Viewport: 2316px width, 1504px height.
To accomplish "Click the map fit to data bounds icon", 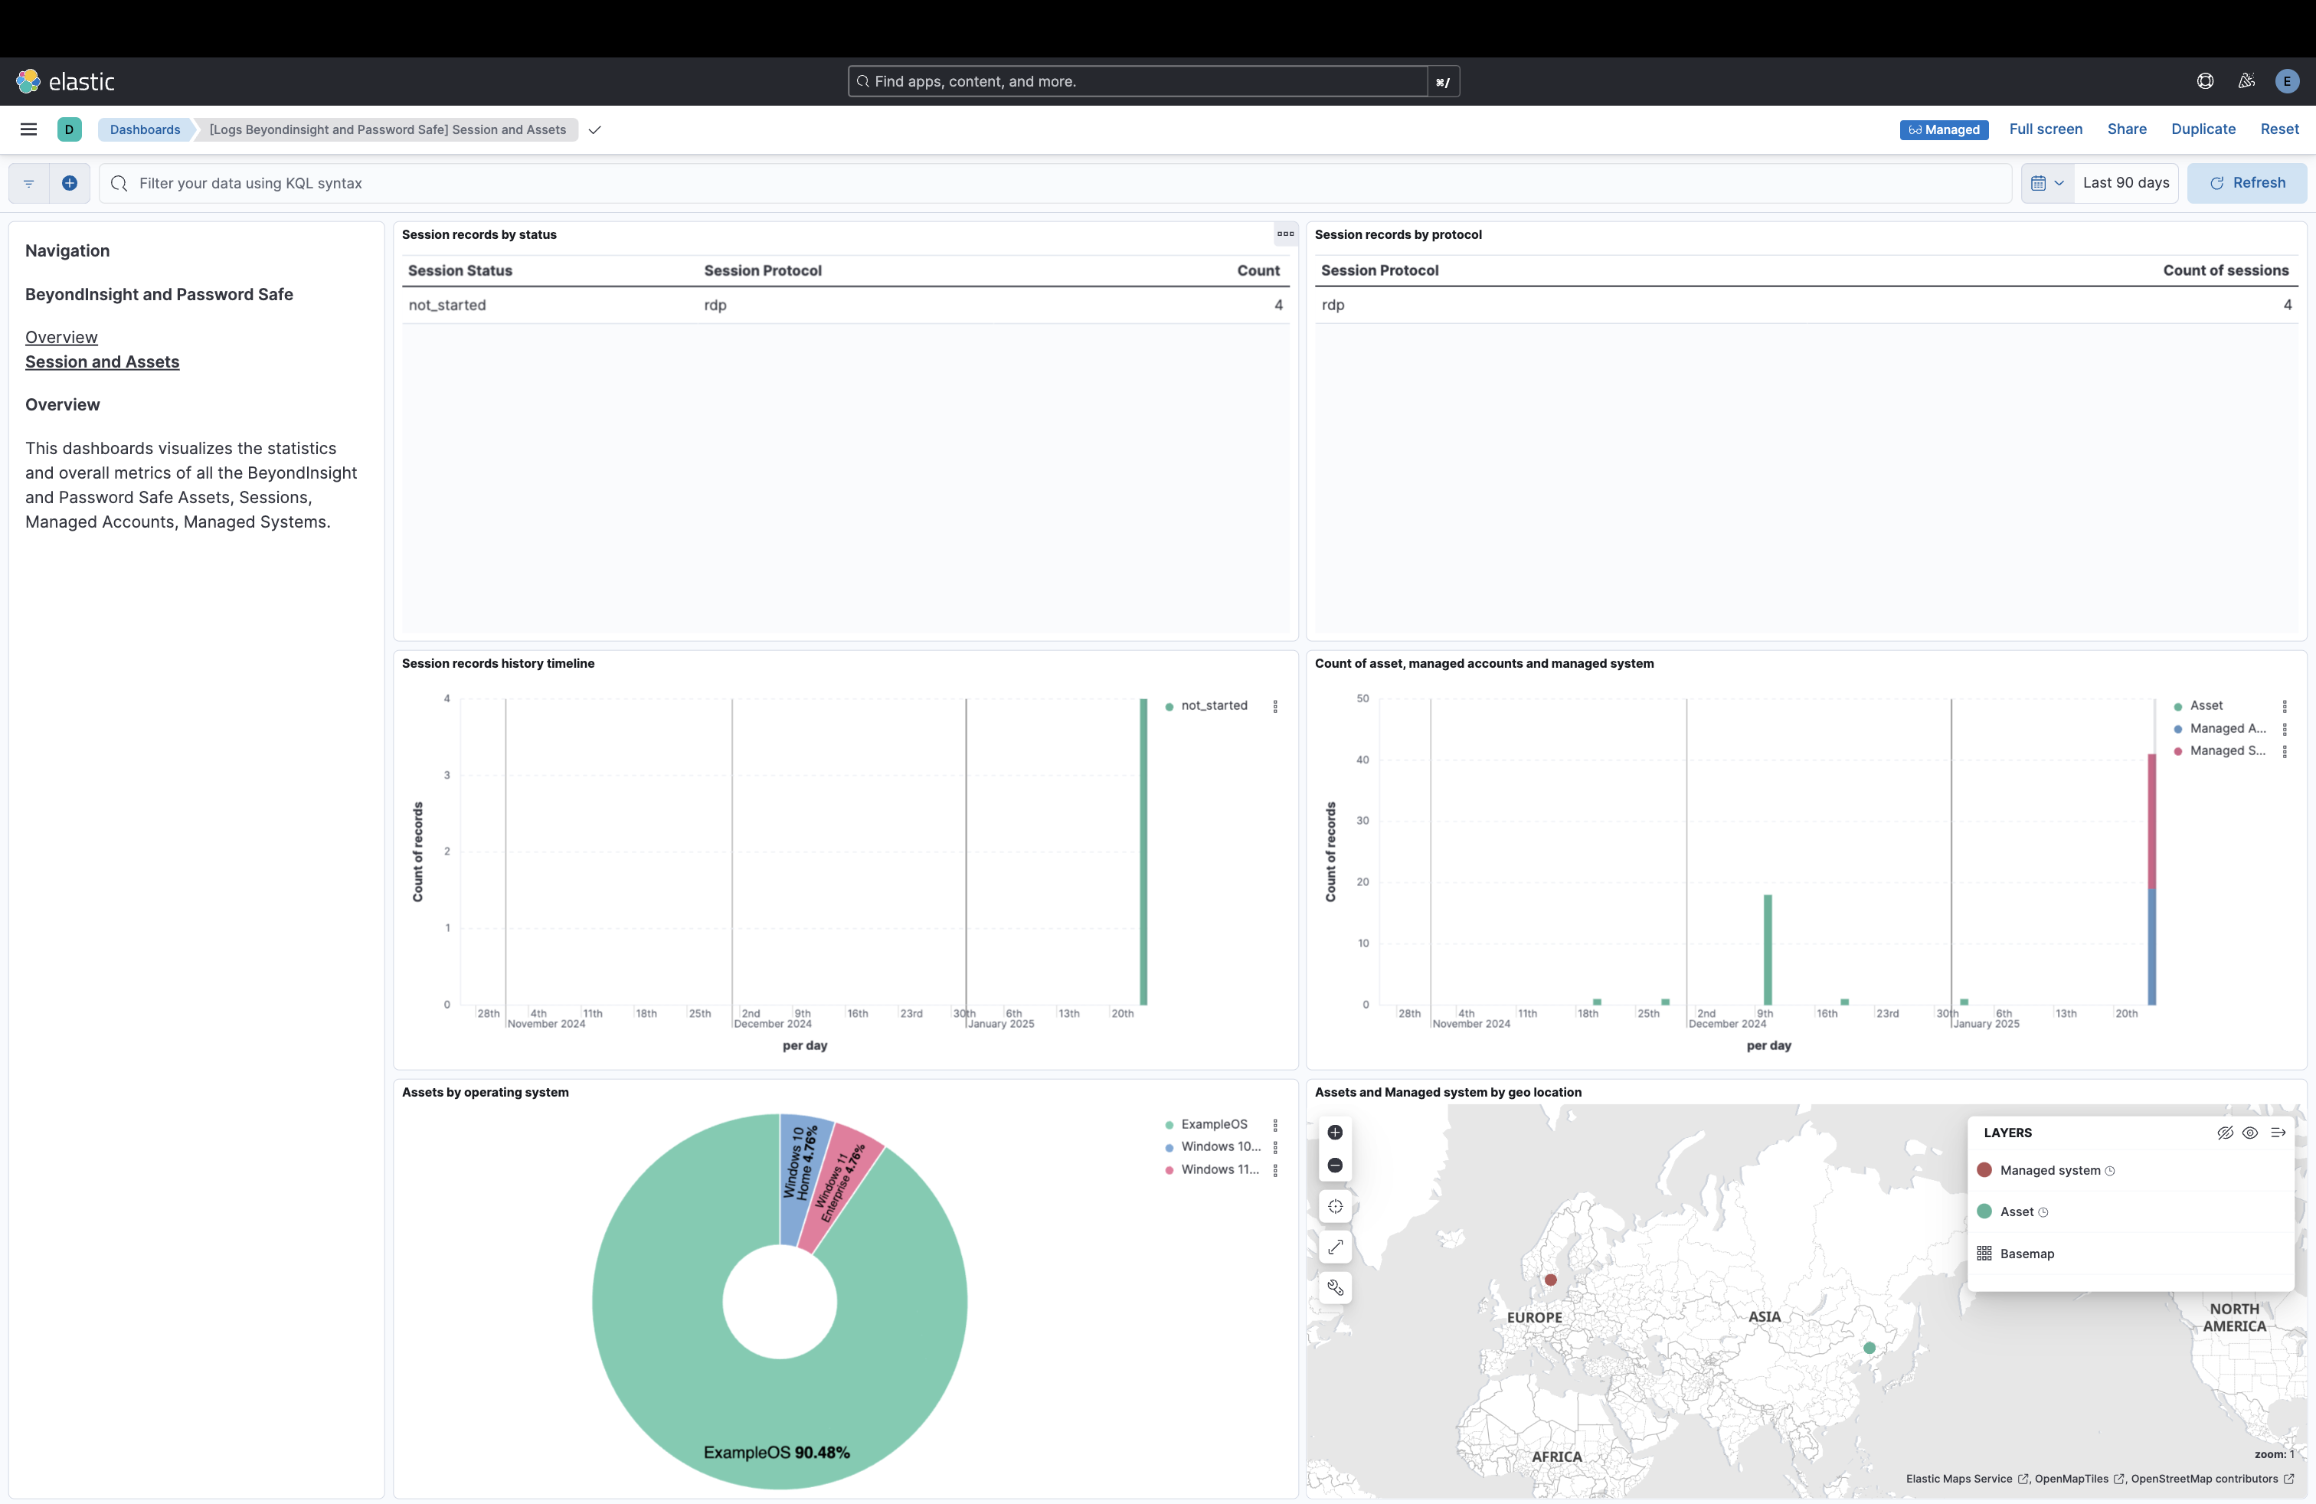I will pyautogui.click(x=1335, y=1247).
